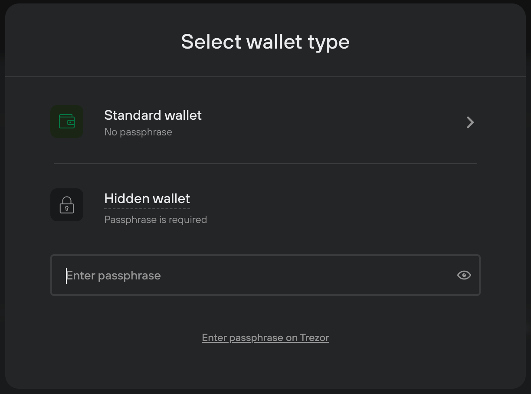Select the "Standard wallet" title
Screen dimensions: 531x394
pos(153,115)
